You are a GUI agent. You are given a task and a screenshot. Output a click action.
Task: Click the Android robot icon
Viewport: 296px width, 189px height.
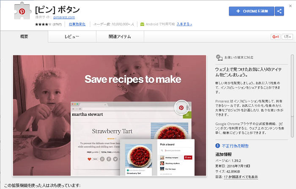142,24
